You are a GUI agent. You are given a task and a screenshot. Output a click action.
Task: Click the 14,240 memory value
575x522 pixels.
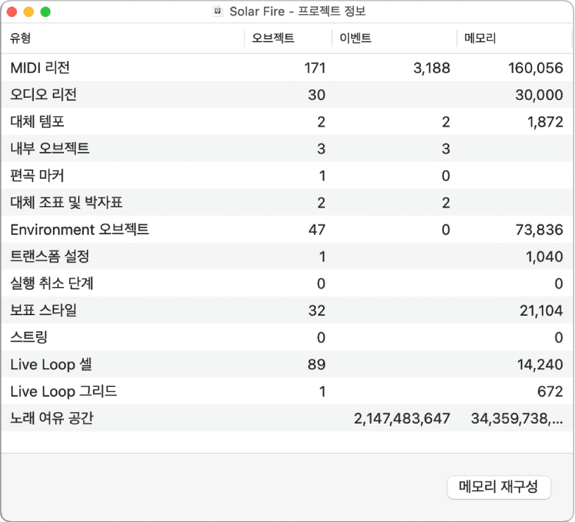click(x=541, y=364)
